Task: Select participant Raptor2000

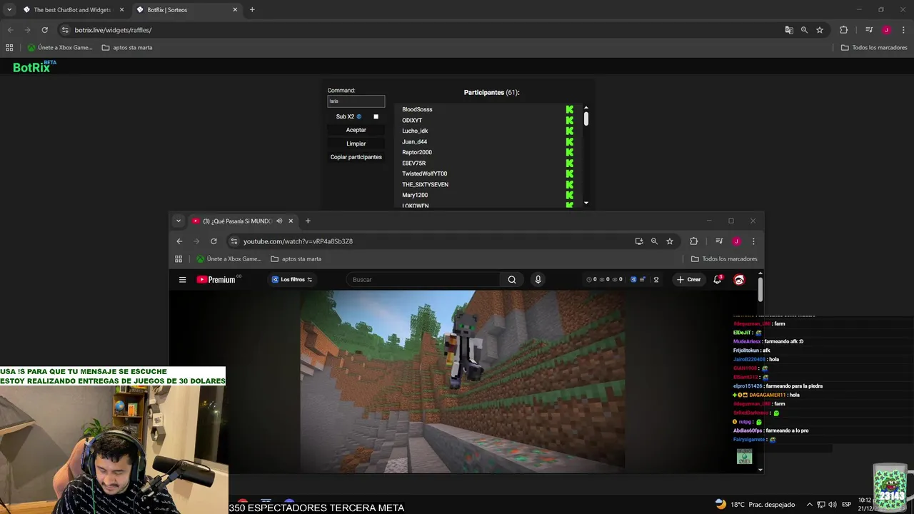Action: point(417,152)
